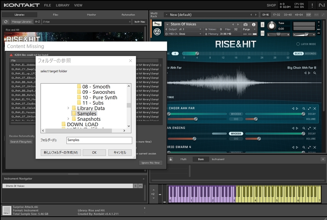This screenshot has width=327, height=220.
Task: Open instrument edit mode with wrench icon
Action: click(x=157, y=24)
